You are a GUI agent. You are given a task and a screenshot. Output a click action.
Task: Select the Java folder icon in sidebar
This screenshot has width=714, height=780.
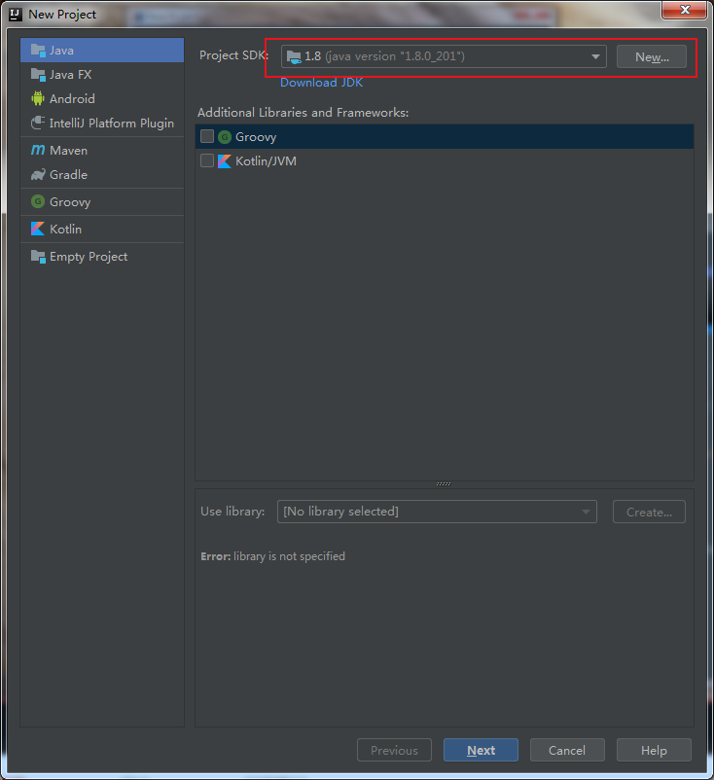pyautogui.click(x=38, y=50)
